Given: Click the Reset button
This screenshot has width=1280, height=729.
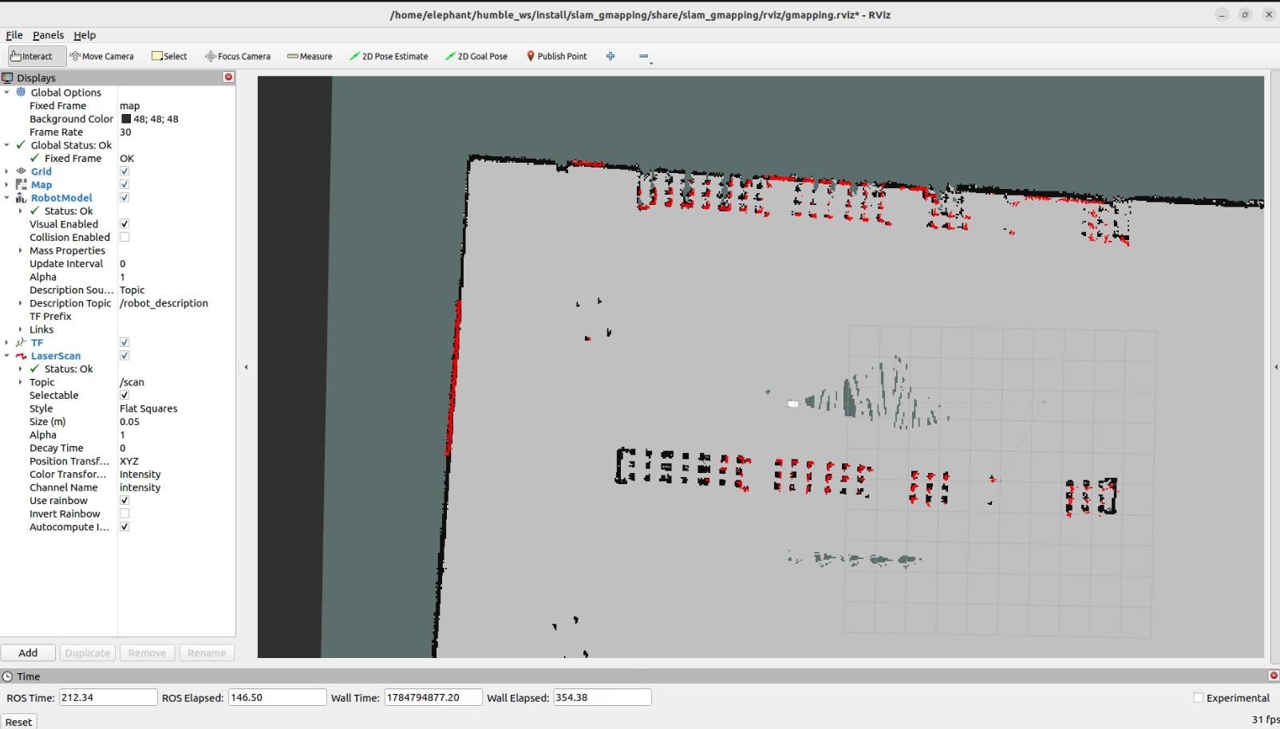Looking at the screenshot, I should point(18,722).
